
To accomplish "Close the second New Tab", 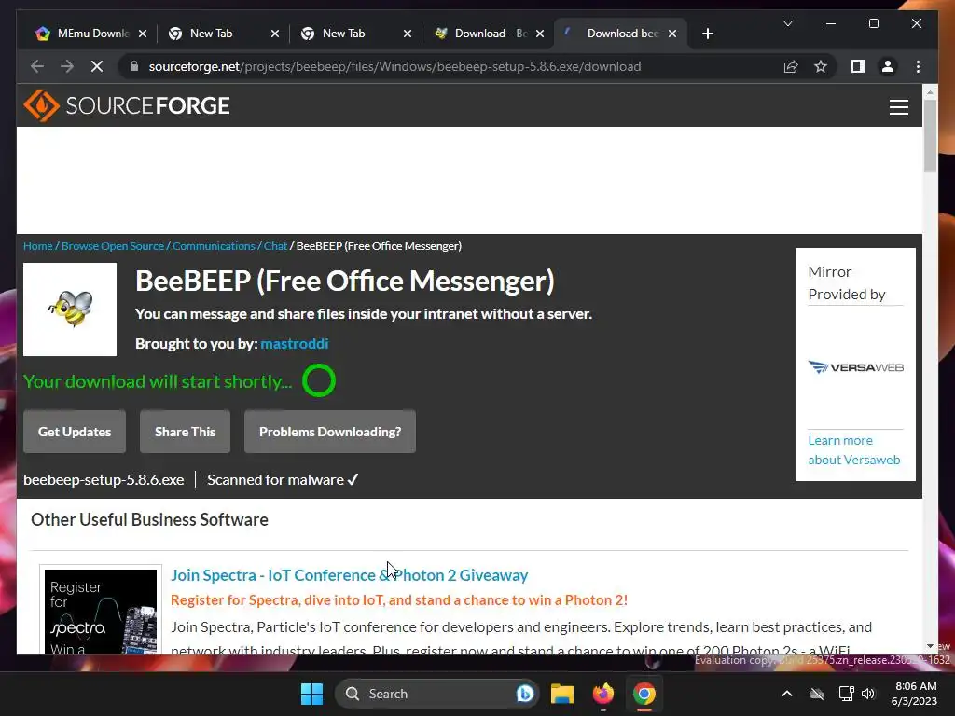I will pos(408,34).
